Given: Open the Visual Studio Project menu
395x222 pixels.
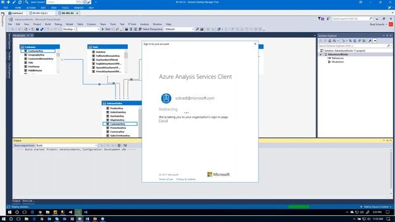Looking at the screenshot, I should tap(37, 24).
